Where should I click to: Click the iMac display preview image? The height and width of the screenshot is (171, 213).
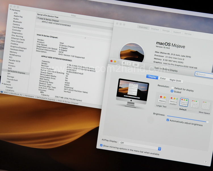point(132,93)
